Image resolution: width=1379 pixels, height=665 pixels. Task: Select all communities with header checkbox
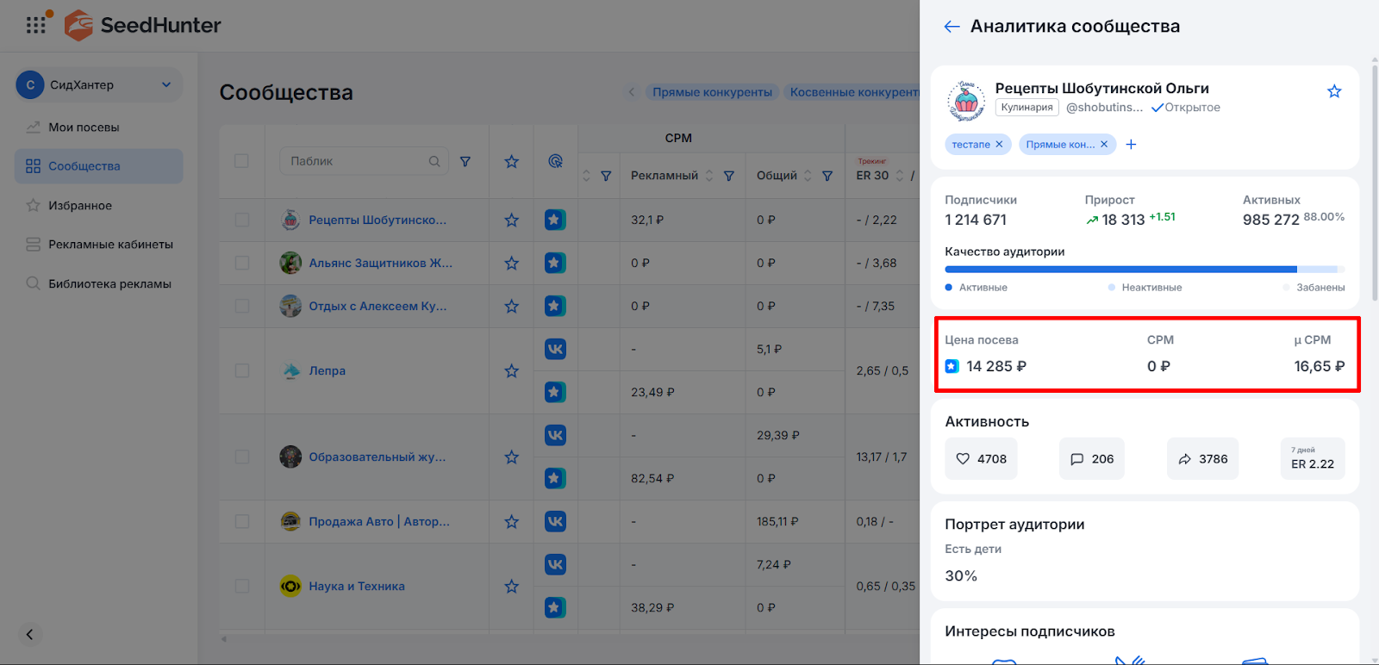(x=242, y=161)
